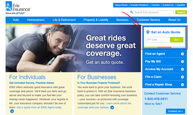The image size is (193, 115).
Task: Open Investor Relations link
Action: (x=140, y=5)
